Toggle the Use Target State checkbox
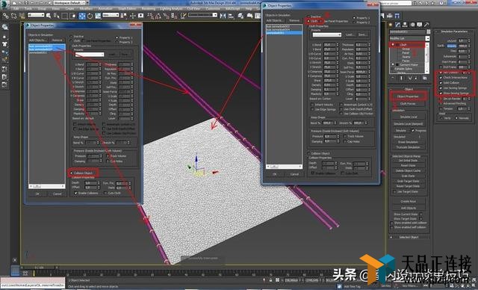478x290 pixels. click(x=395, y=191)
